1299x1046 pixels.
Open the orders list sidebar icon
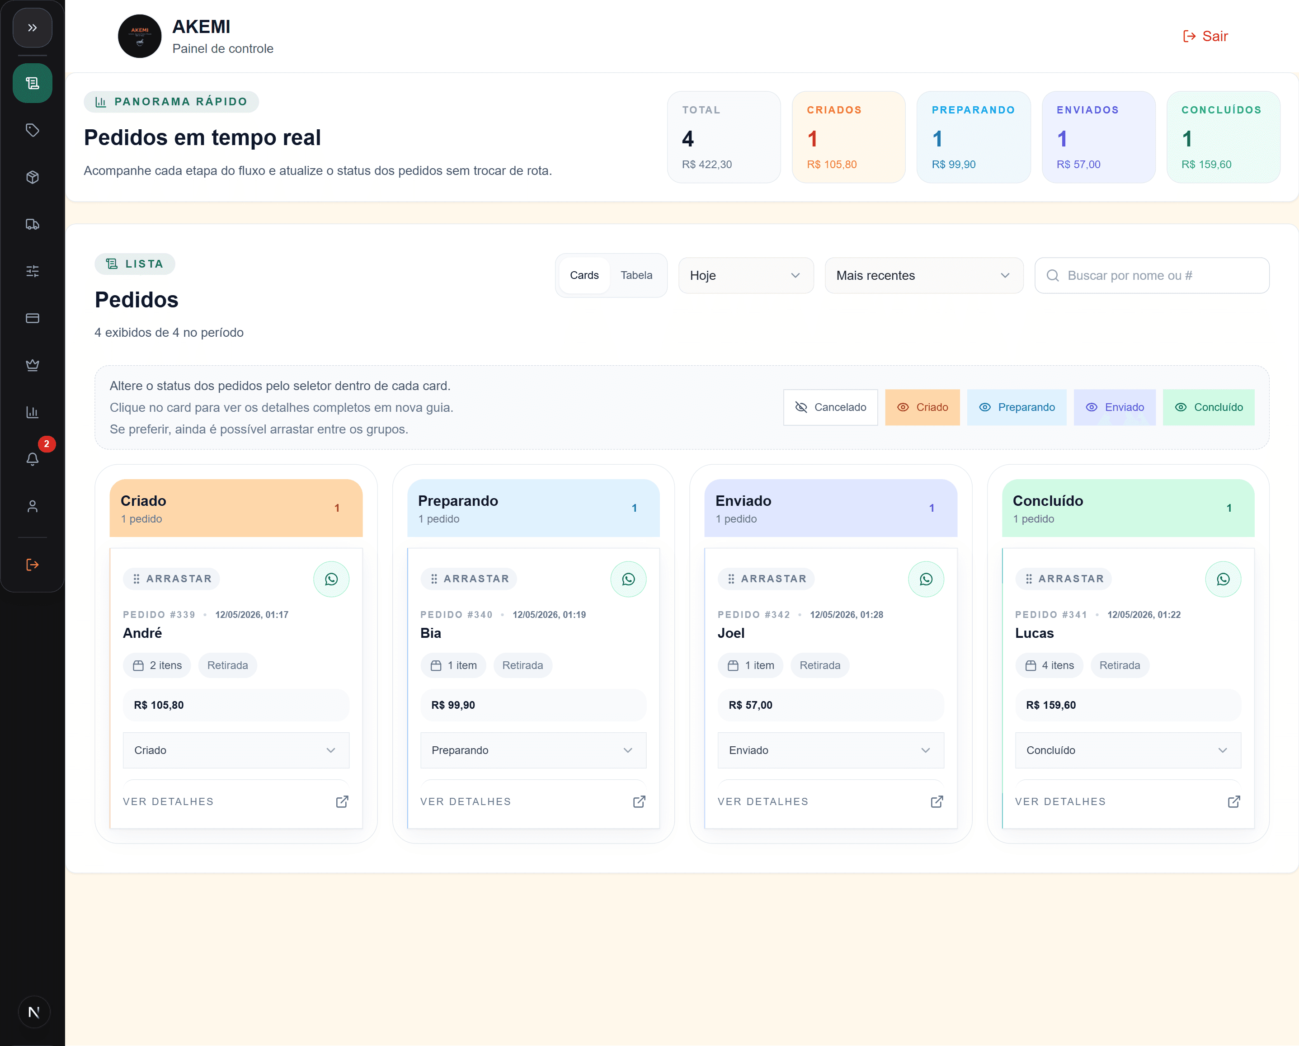(33, 83)
